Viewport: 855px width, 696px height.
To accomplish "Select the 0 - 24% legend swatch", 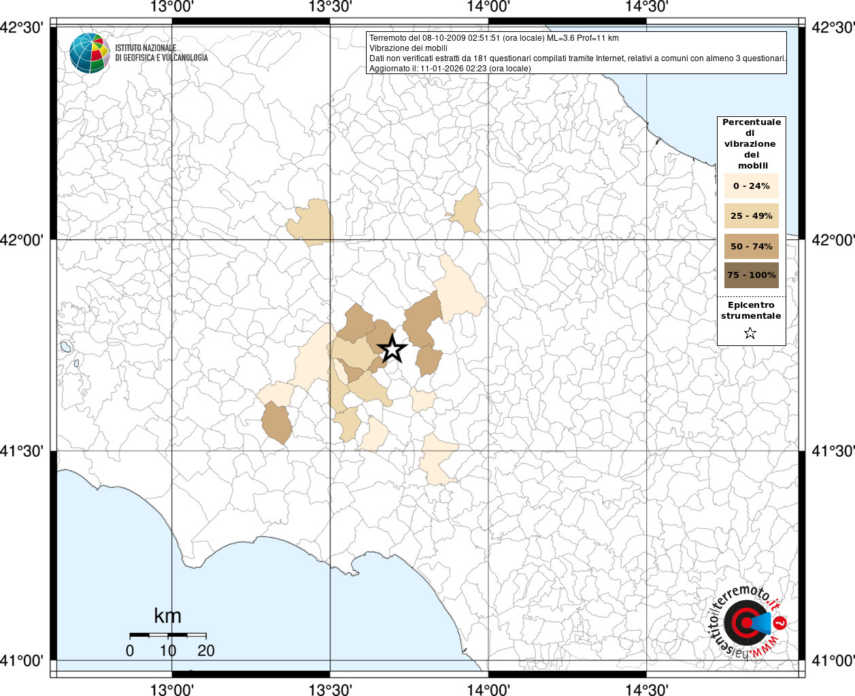I will pyautogui.click(x=752, y=186).
